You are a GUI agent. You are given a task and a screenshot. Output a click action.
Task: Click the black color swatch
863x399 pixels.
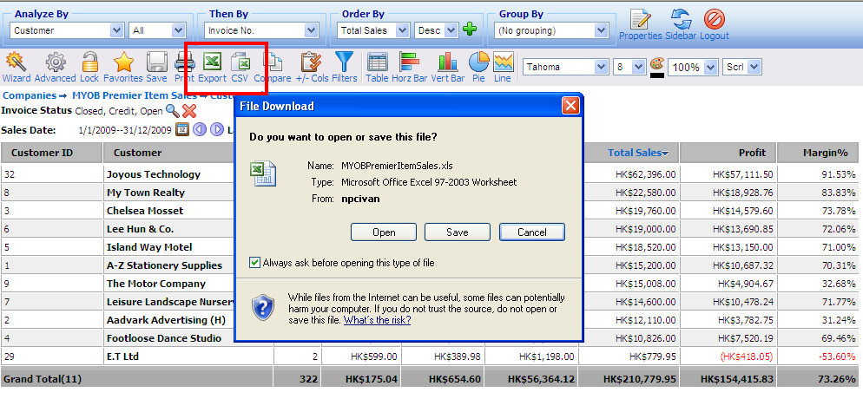coord(657,75)
